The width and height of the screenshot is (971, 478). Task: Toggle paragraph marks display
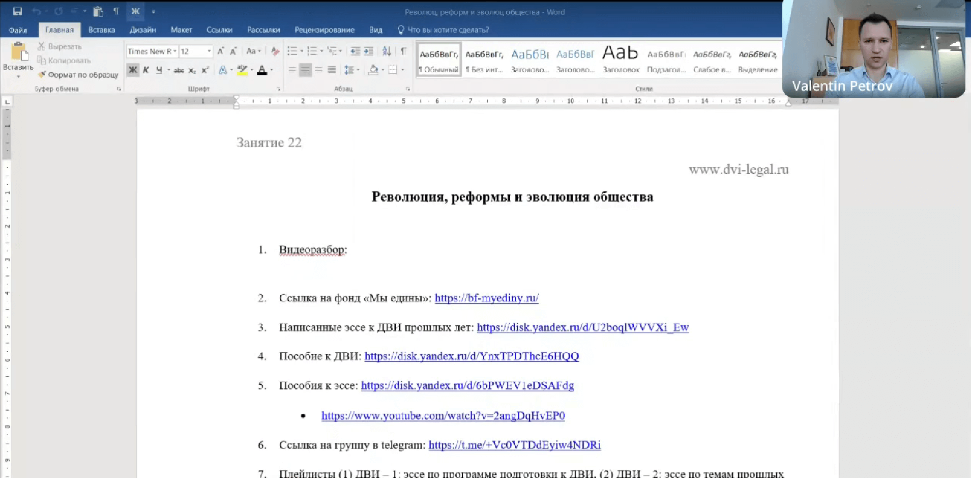(403, 51)
